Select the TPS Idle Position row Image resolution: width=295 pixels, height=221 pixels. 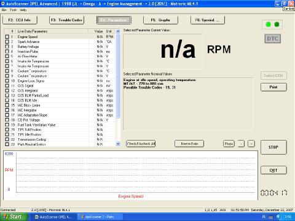click(60, 134)
